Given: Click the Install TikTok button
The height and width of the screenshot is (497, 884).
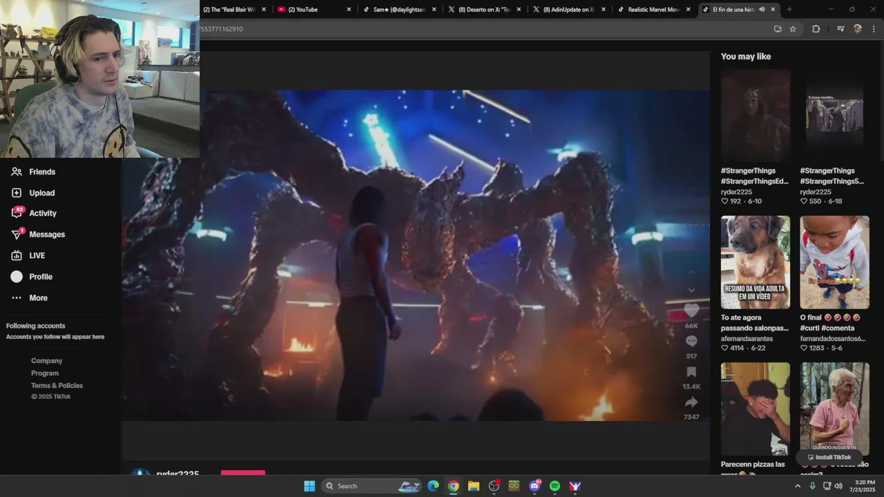Looking at the screenshot, I should click(x=829, y=457).
